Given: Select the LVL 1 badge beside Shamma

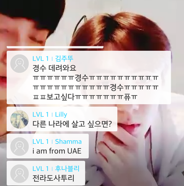Looking at the screenshot, I should [41, 142].
